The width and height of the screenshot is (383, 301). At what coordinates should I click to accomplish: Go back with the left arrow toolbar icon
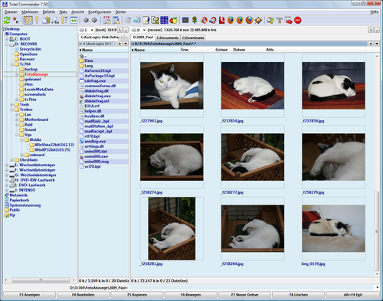[86, 20]
